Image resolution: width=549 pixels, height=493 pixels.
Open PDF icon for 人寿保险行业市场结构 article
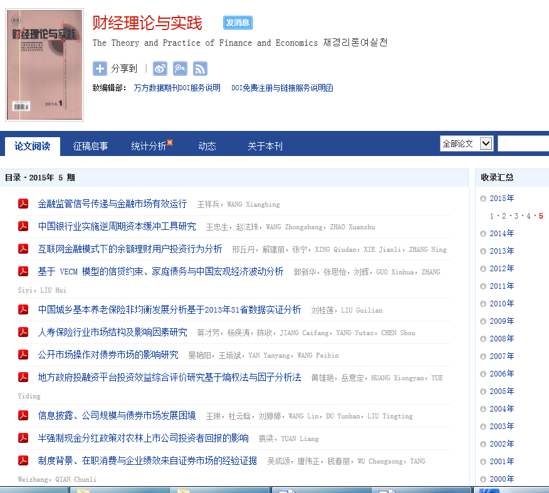point(23,332)
